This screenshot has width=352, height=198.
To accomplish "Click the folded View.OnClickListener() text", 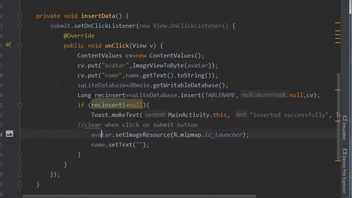I will (190, 26).
